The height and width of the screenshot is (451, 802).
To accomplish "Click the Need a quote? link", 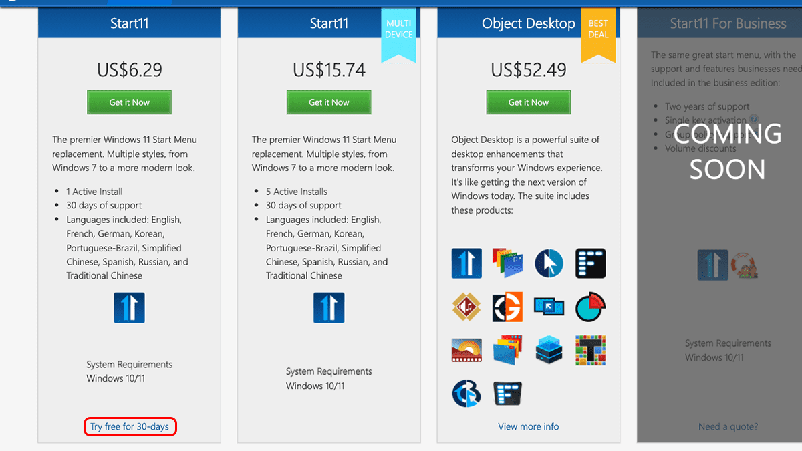I will [x=728, y=426].
